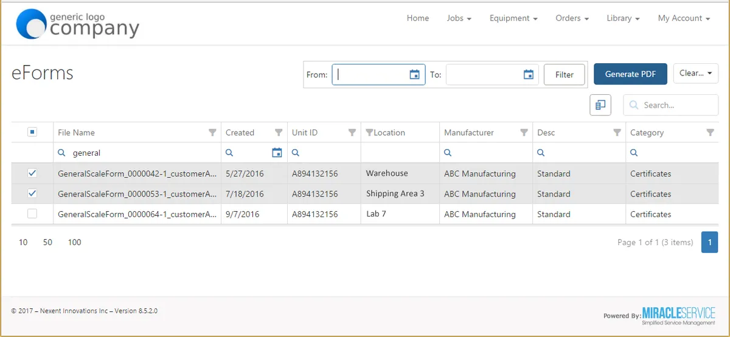Toggle the select-all header checkbox

click(32, 132)
